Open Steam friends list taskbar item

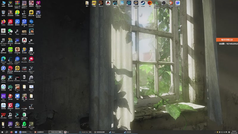point(130,132)
